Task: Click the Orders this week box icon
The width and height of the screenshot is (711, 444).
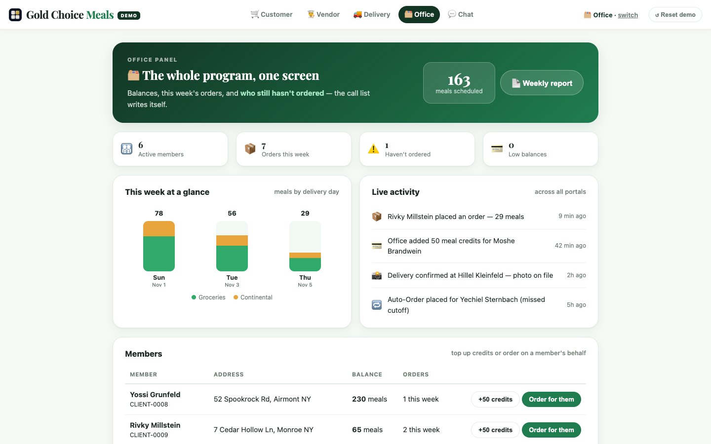Action: click(250, 149)
